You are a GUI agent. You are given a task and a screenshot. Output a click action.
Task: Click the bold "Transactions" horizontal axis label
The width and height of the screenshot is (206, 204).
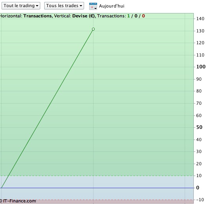click(x=37, y=16)
